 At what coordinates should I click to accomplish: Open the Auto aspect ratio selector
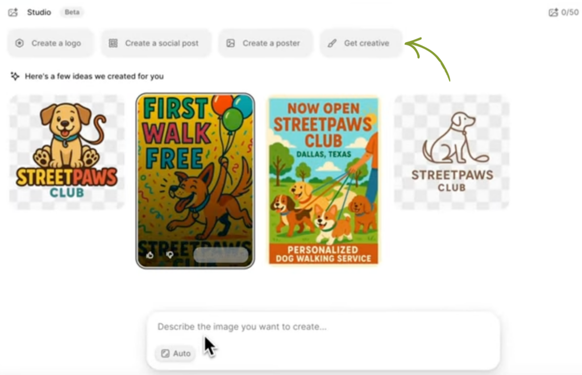[176, 353]
